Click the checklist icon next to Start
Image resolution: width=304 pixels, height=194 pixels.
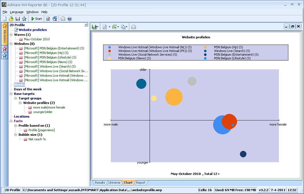(x=48, y=19)
